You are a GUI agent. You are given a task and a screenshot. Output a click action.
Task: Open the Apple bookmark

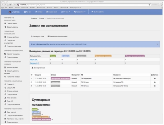point(11,8)
